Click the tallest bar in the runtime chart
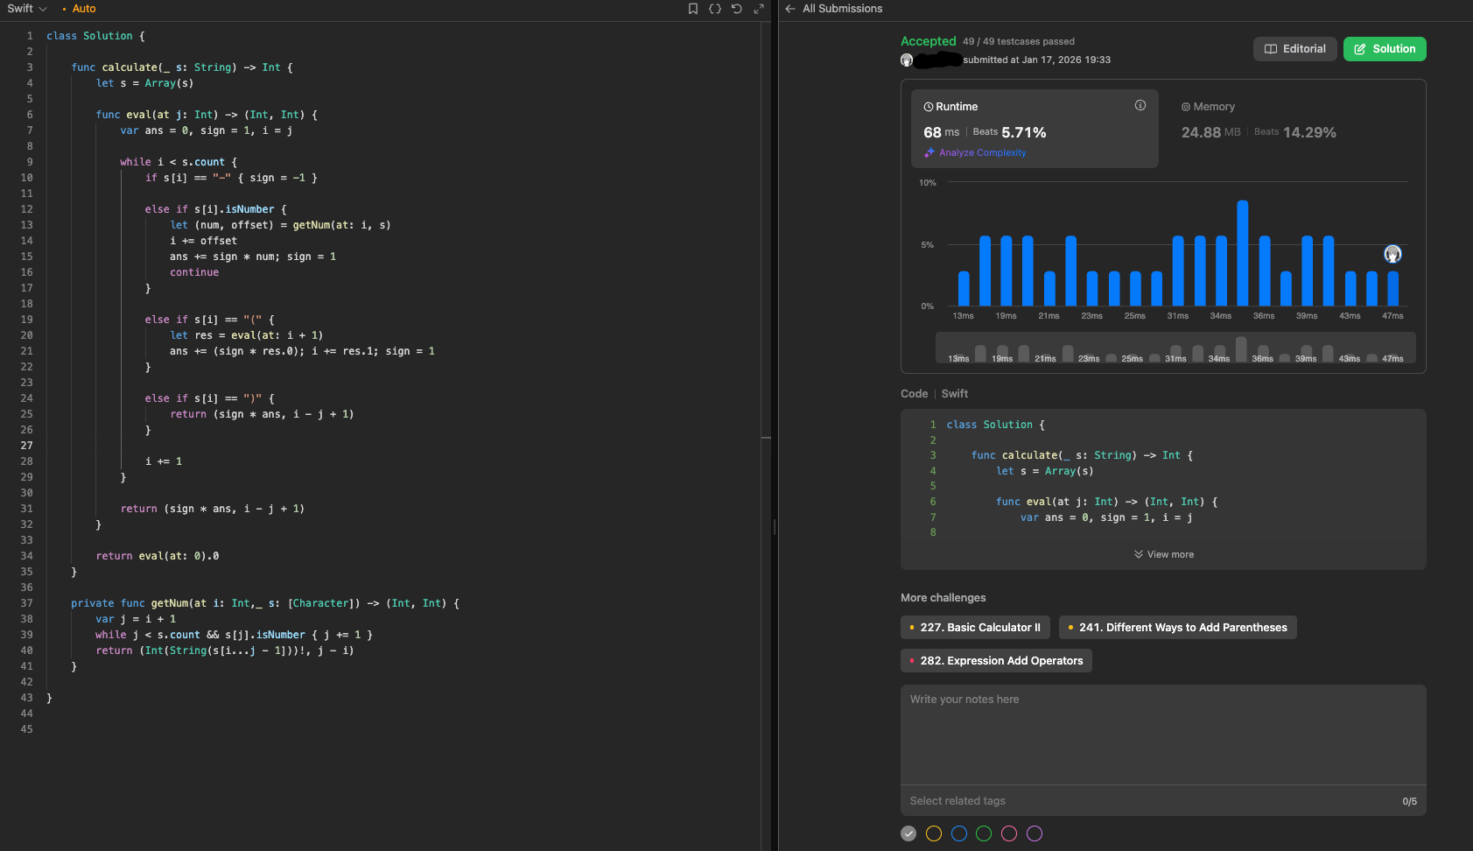Screen dimensions: 1473x851 [1242, 253]
